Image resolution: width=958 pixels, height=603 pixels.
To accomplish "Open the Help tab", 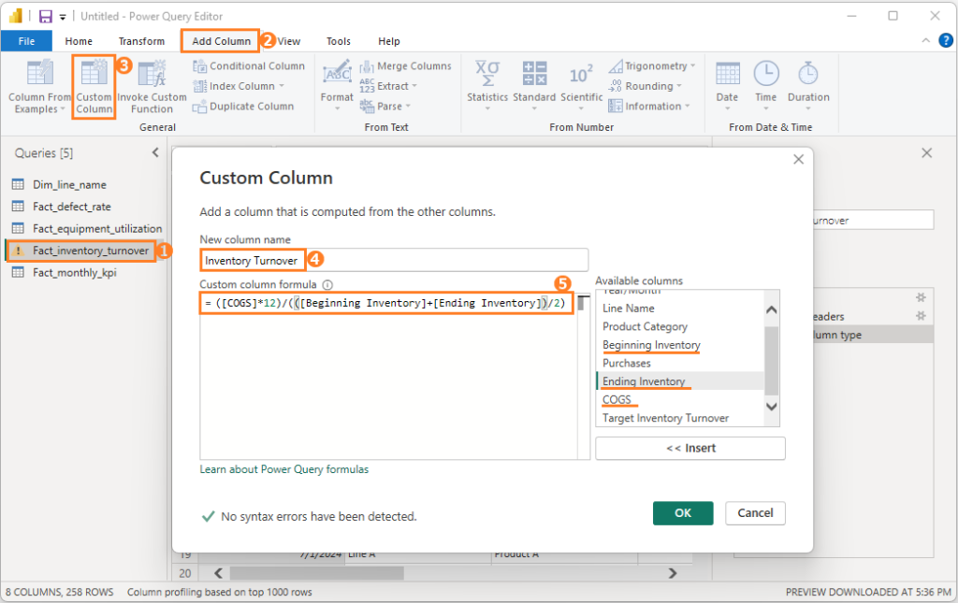I will coord(388,41).
